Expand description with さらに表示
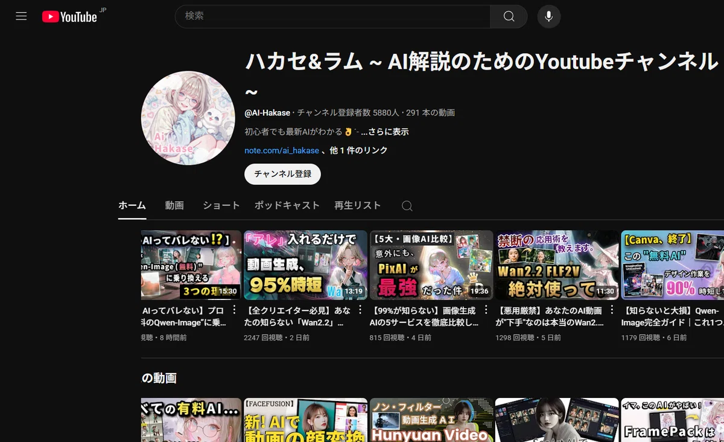724x442 pixels. [385, 132]
